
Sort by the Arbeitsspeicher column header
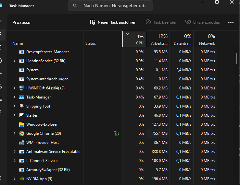(158, 39)
